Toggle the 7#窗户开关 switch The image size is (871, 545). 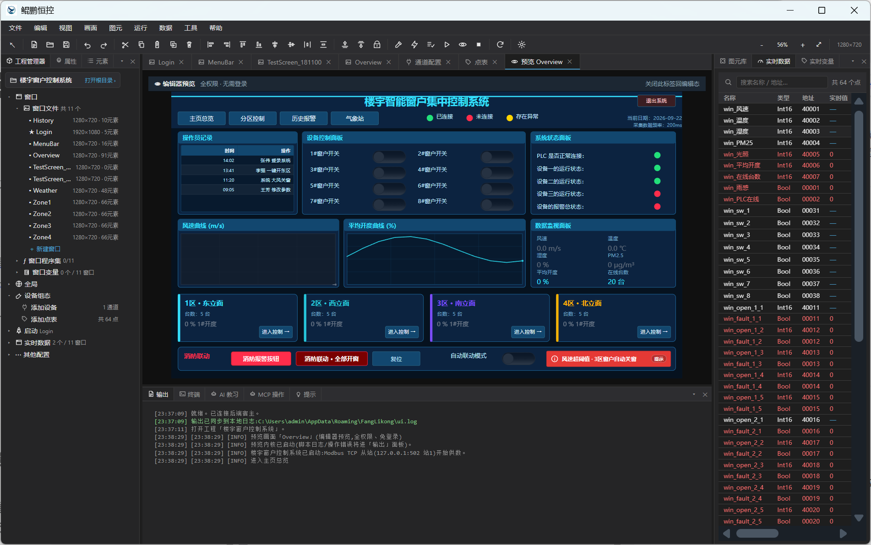tap(389, 205)
